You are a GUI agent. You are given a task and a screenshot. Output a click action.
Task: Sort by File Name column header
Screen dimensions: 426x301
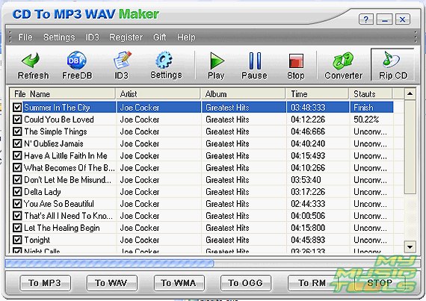(63, 94)
